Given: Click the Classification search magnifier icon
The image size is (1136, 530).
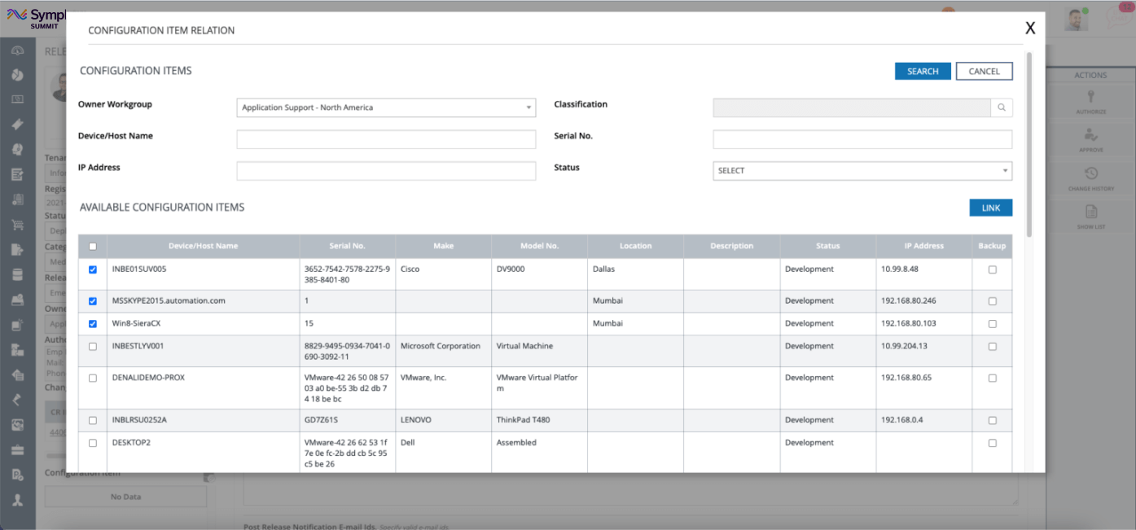Looking at the screenshot, I should coord(1002,107).
